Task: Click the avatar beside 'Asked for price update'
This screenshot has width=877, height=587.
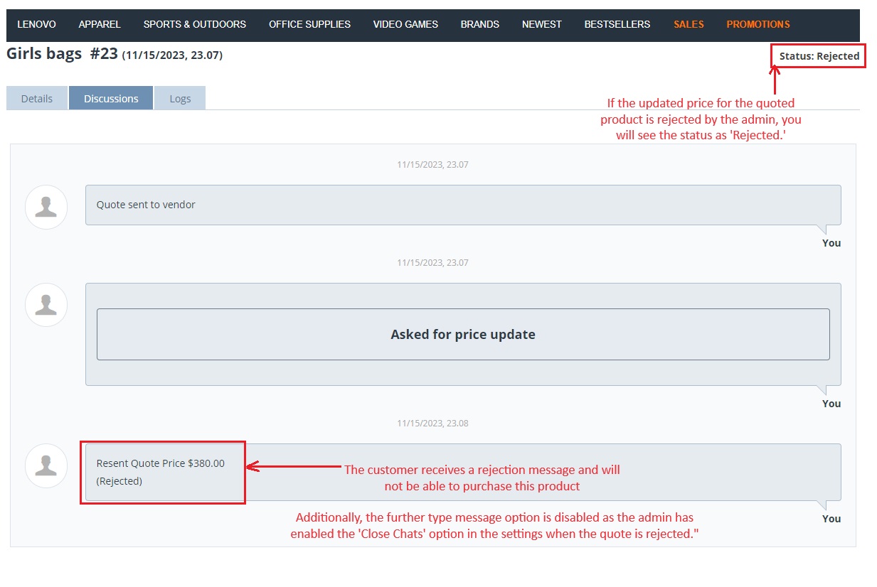Action: point(46,306)
